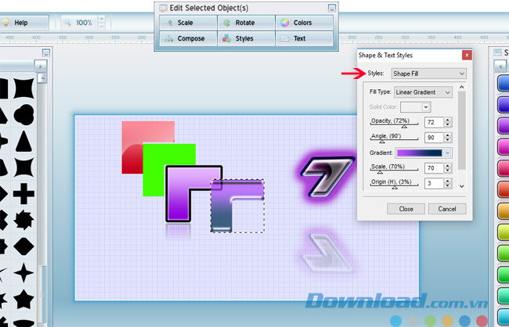The image size is (509, 327).
Task: Click the Opacity value field showing 72
Action: (434, 122)
